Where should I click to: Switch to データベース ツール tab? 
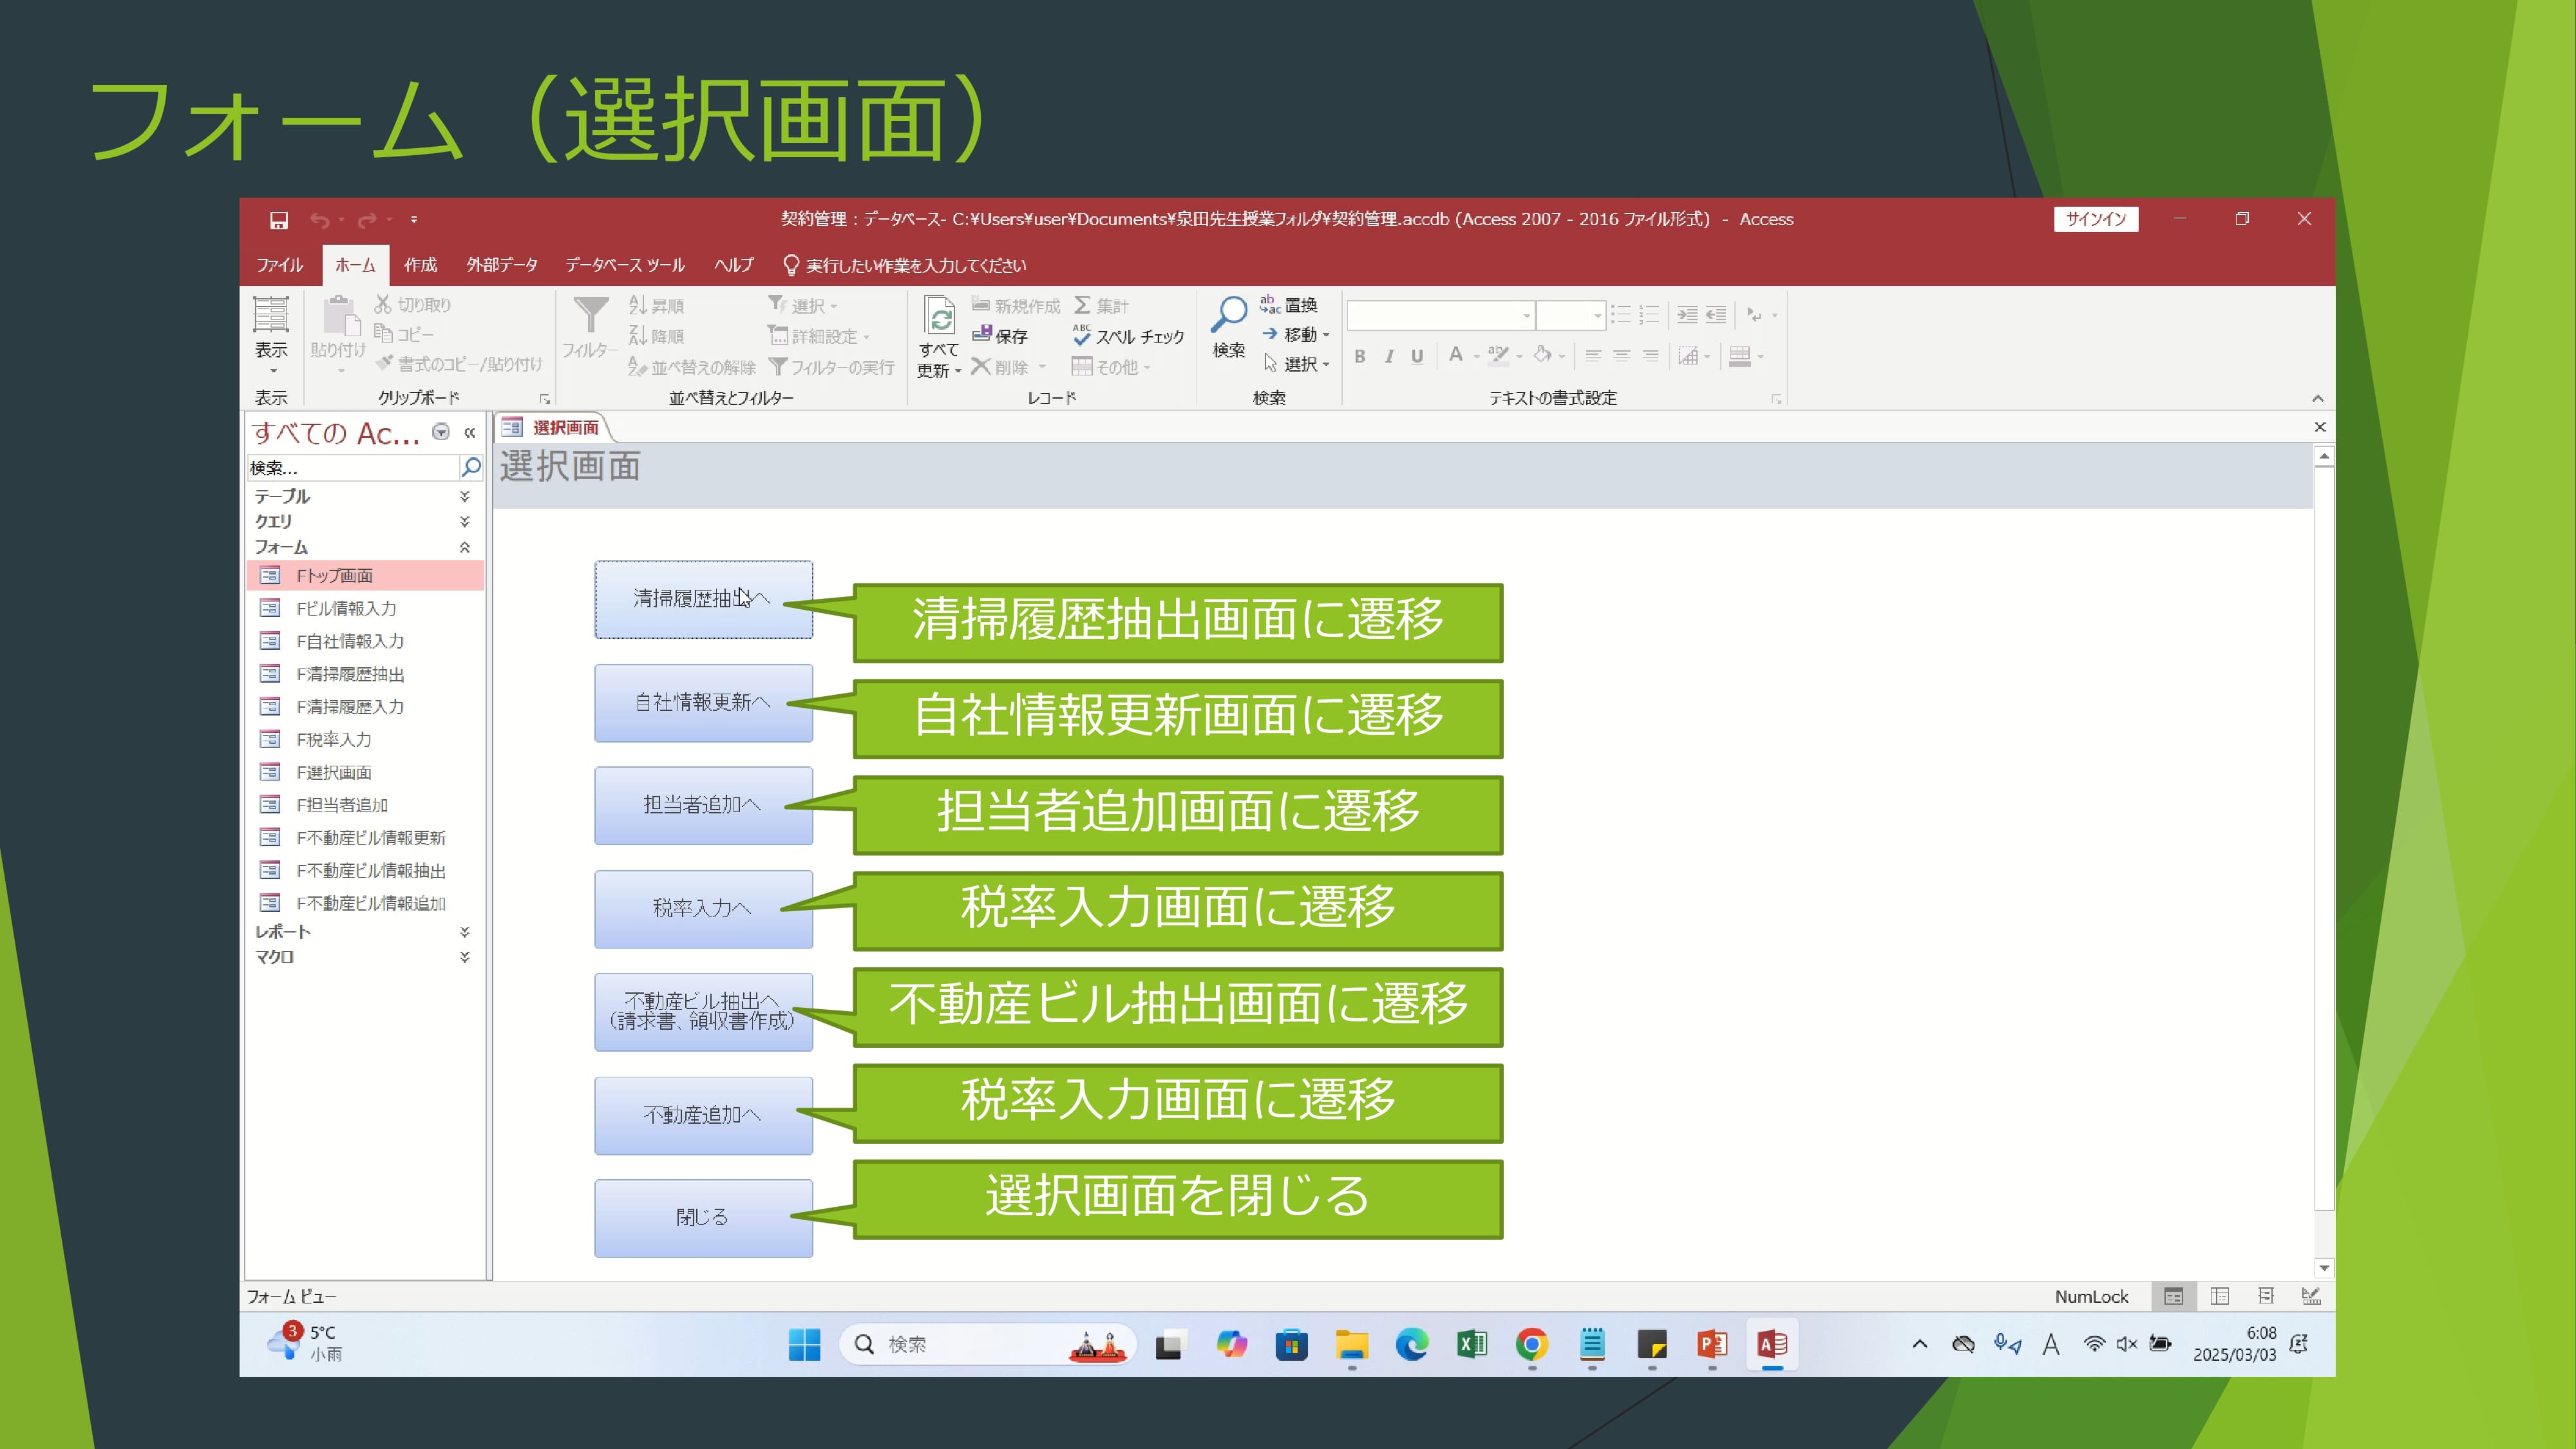(x=625, y=265)
